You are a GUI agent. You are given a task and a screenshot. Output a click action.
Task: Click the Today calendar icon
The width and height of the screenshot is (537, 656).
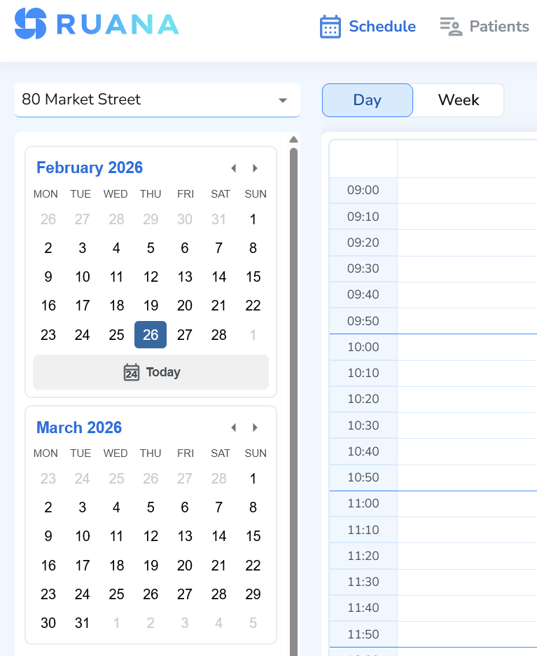click(131, 372)
